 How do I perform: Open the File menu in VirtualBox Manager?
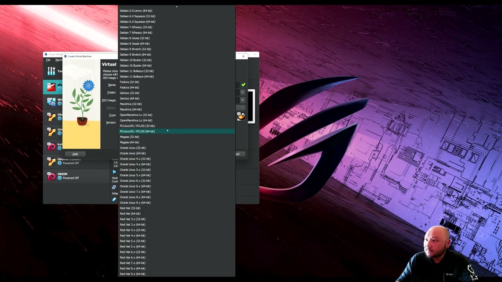coord(48,60)
